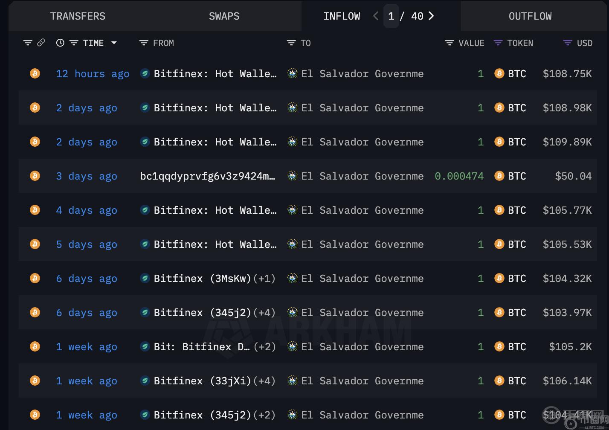Open the bc1qqdyprvfg6v3z9424m address link
The height and width of the screenshot is (430, 609).
point(207,176)
